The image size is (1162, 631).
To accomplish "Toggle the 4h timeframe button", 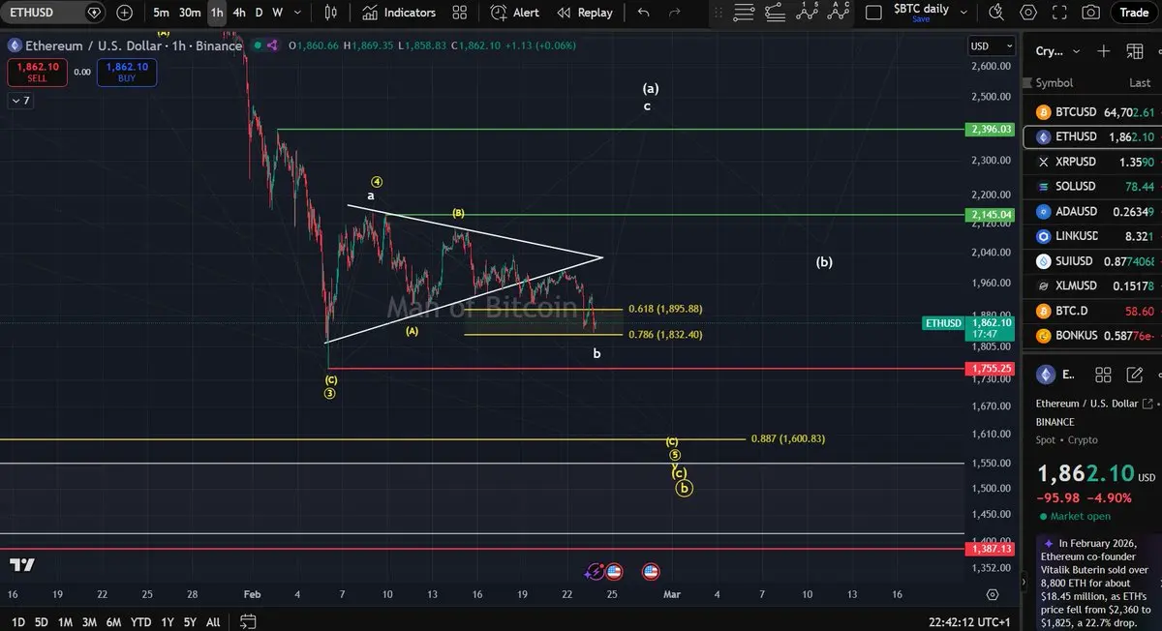I will click(x=239, y=13).
